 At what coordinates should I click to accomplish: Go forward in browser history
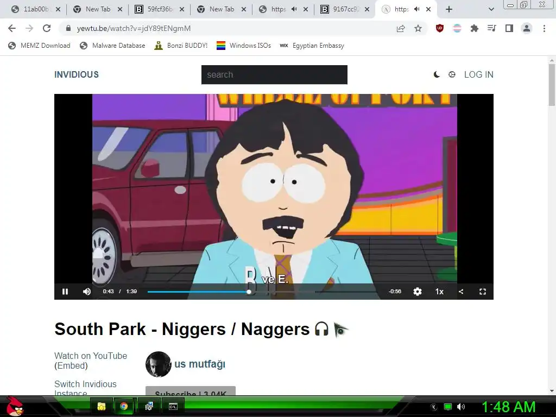pyautogui.click(x=29, y=28)
